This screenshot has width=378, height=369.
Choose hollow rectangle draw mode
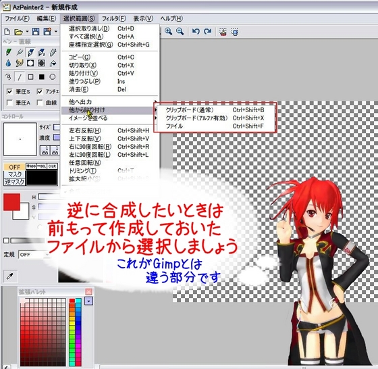(30, 77)
